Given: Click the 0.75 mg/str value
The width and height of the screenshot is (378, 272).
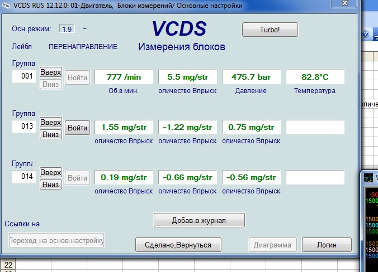Looking at the screenshot, I should tap(251, 127).
